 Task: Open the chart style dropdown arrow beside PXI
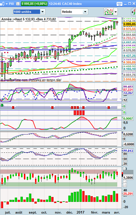pos(7,4)
